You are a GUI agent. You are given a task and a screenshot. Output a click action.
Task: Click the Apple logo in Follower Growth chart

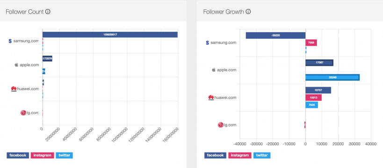pos(214,70)
